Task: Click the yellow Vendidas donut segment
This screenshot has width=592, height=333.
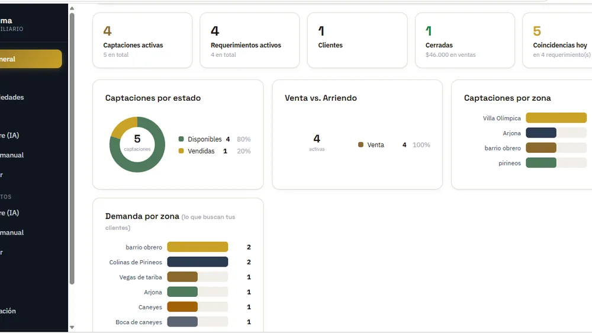Action: [x=122, y=126]
